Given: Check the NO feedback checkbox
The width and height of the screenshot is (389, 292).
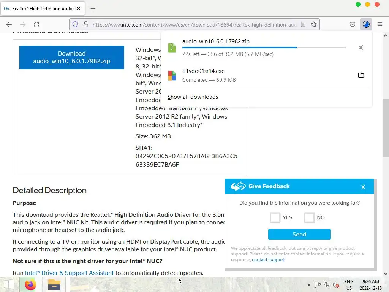Looking at the screenshot, I should [309, 217].
